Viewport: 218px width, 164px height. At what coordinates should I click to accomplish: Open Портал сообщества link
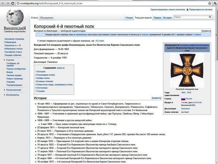[x=16, y=69]
